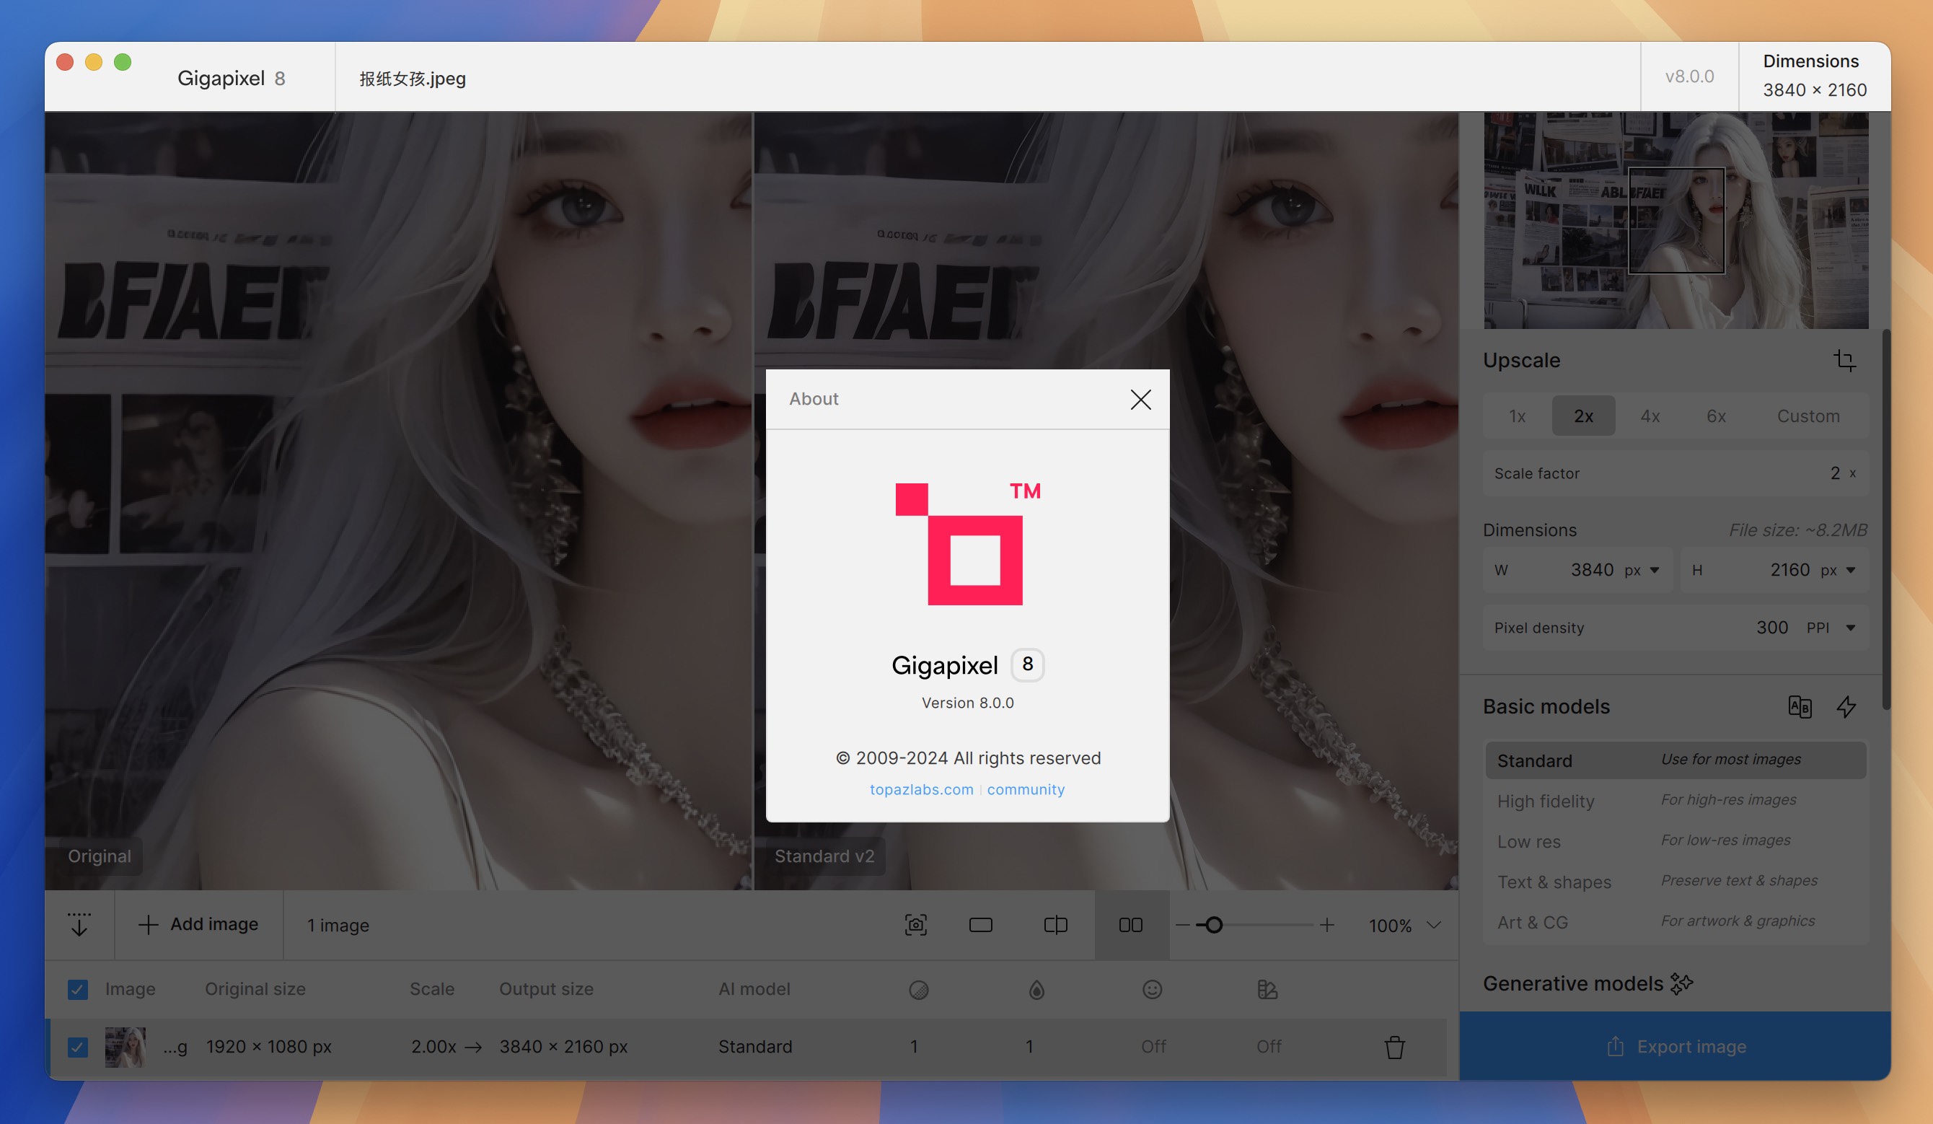The image size is (1933, 1124).
Task: Click the gamma correction column header icon
Action: point(1267,990)
